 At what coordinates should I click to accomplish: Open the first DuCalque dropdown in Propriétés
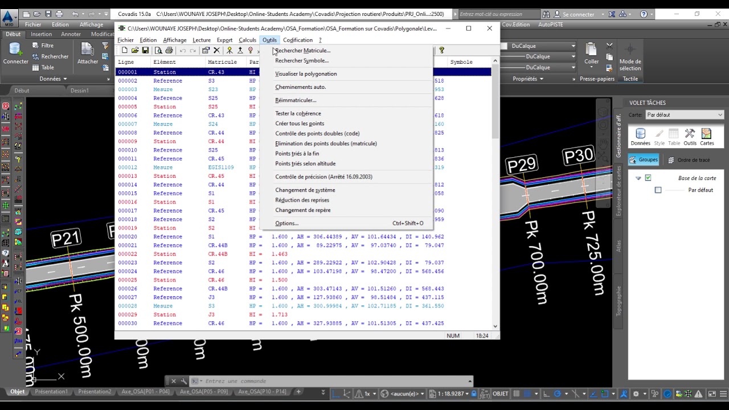point(573,46)
